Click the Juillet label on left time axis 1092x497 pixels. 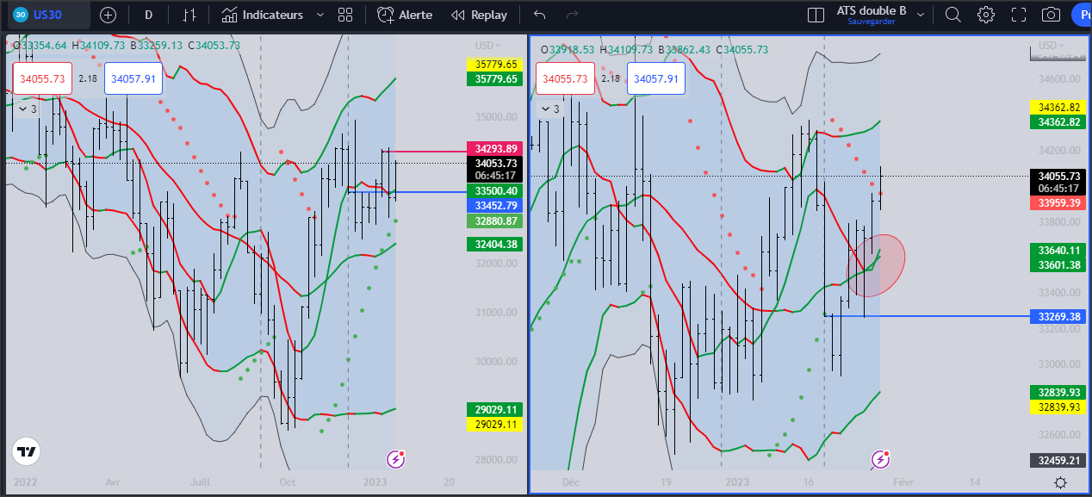[201, 482]
